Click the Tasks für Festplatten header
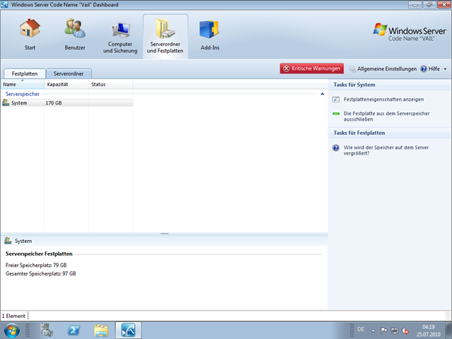Viewport: 452px width, 339px height. click(x=359, y=133)
